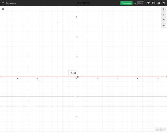Open graph settings with wrench icon

coord(164,9)
